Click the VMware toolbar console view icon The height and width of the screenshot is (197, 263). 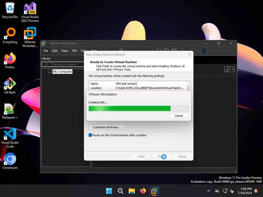click(x=204, y=51)
